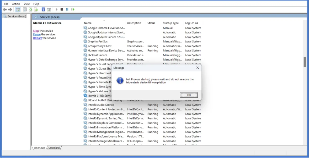The height and width of the screenshot is (158, 309).
Task: Select the GoogleUpdater Service 128.0 row
Action: (143, 37)
